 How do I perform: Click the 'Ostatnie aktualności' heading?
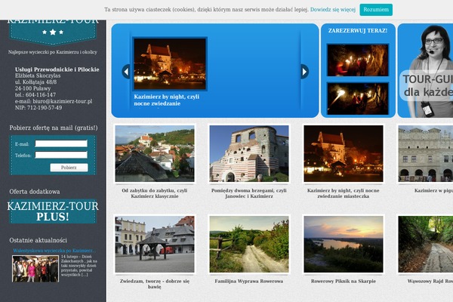tap(39, 240)
